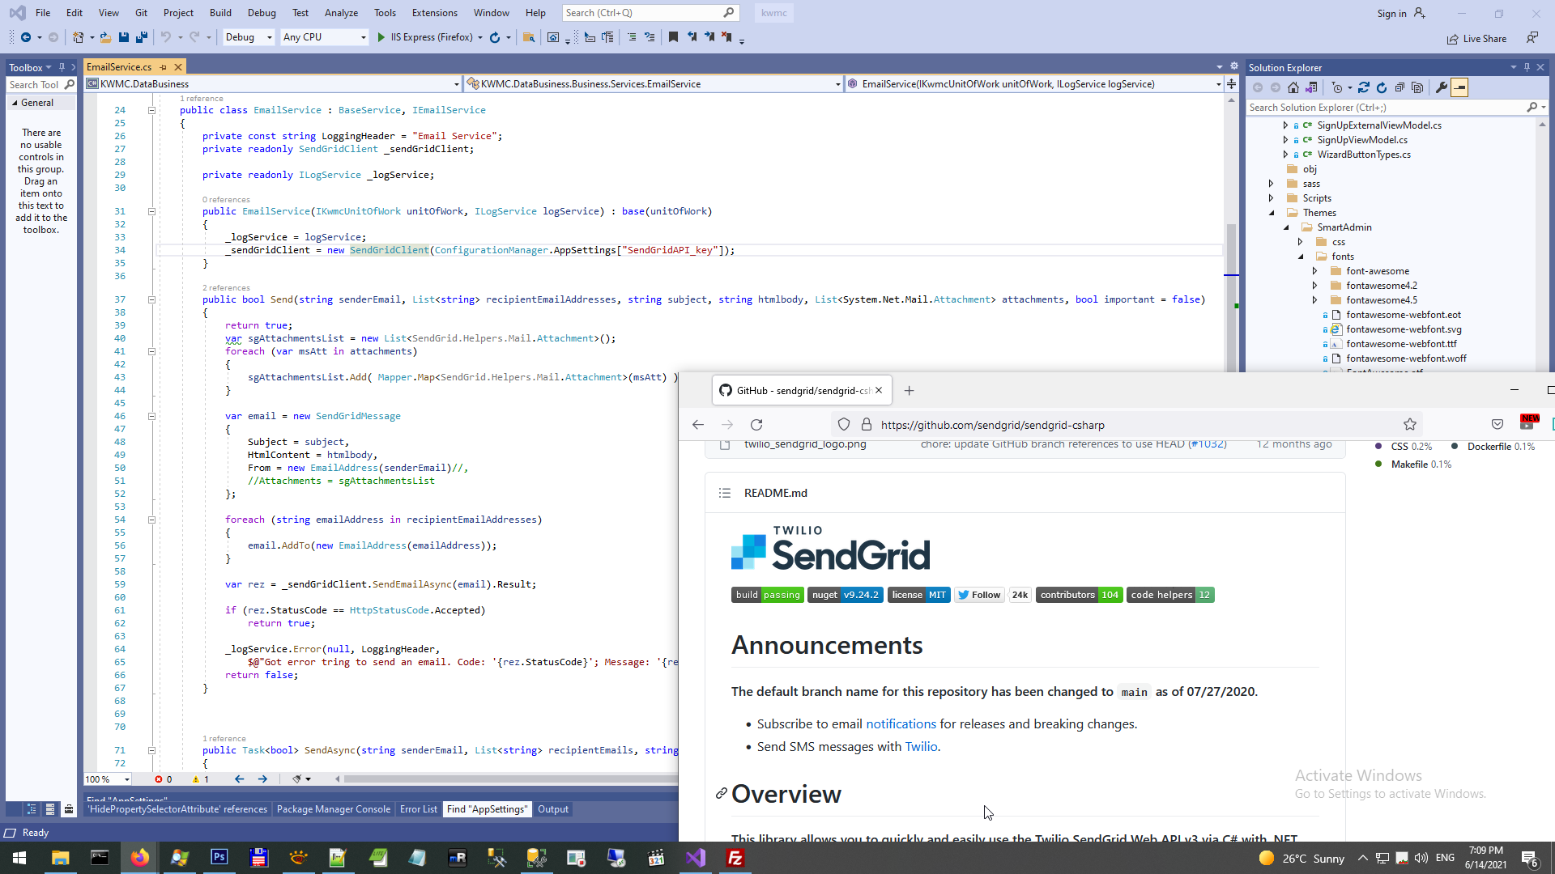This screenshot has width=1555, height=874.
Task: Click Solution Explorer Home icon
Action: 1293,87
